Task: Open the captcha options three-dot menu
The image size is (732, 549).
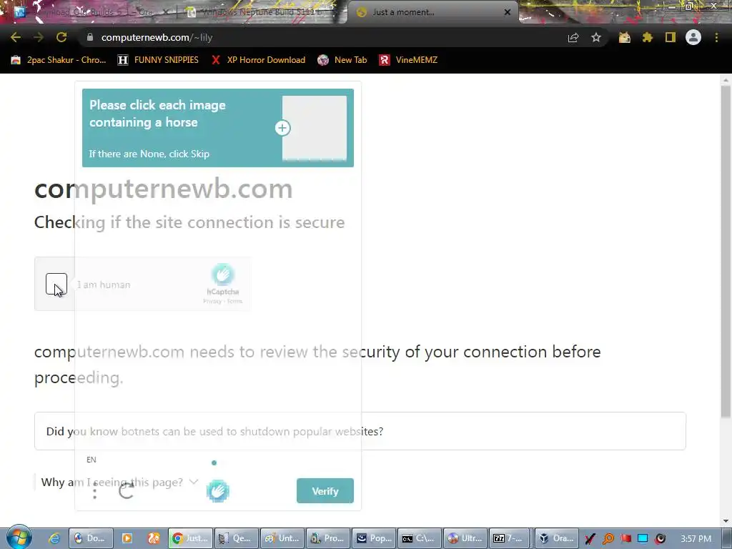Action: pyautogui.click(x=95, y=490)
